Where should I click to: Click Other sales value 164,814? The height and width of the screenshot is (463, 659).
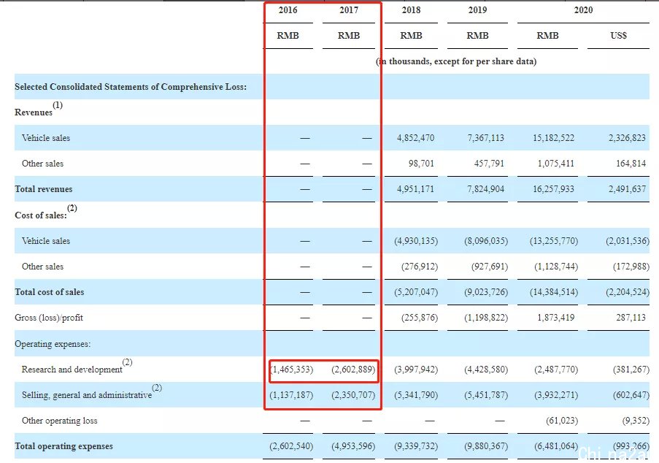pyautogui.click(x=631, y=164)
